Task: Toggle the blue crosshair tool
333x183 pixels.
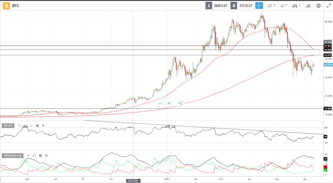Action: [259, 6]
